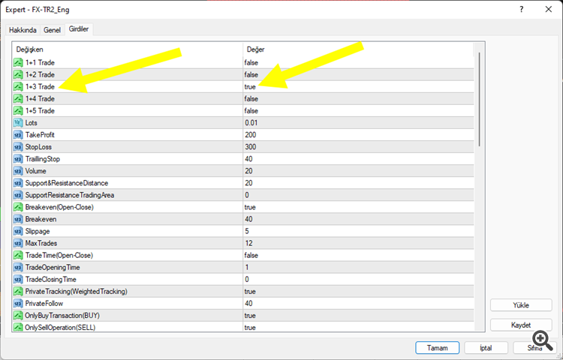
Task: Toggle the 1+3 Trade true value
Action: (x=251, y=86)
